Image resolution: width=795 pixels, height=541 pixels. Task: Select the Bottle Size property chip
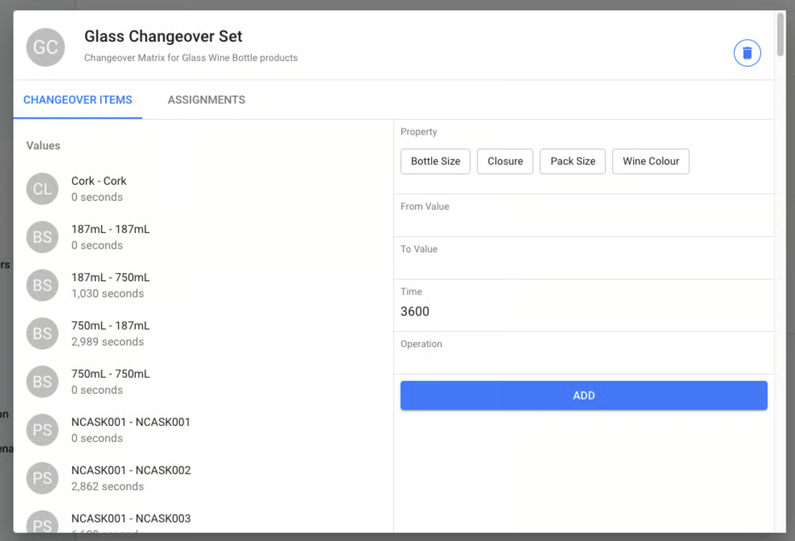coord(435,161)
